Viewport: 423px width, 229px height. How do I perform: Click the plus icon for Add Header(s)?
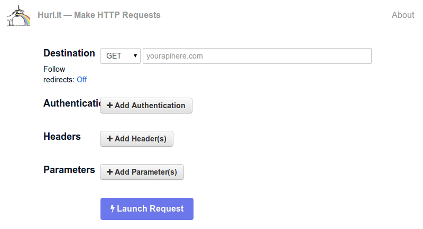tap(110, 139)
